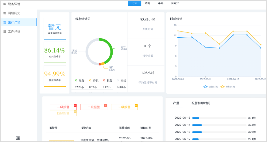Open 调机历史 in the sidebar

(14, 13)
